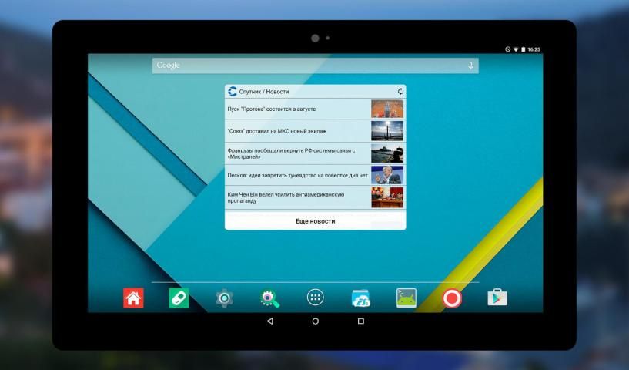
Task: Launch the green pill app in dock
Action: 179,298
